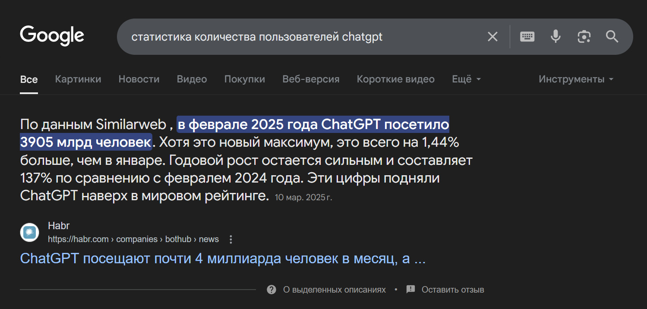Submit search with the magnifying glass icon
Screen dimensions: 647x309
coord(612,37)
